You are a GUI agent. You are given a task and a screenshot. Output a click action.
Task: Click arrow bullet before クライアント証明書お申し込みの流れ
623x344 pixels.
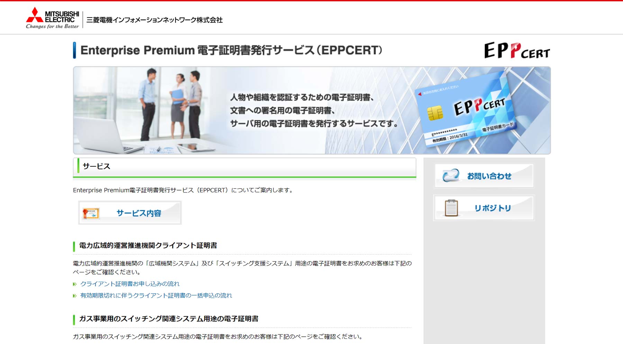(x=75, y=284)
